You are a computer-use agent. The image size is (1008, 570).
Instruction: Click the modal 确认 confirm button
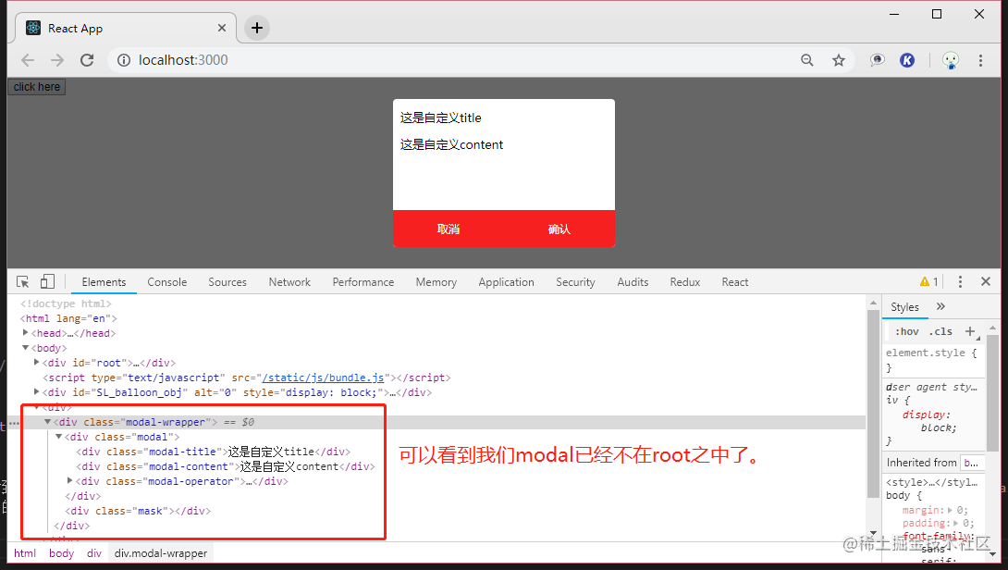(559, 229)
